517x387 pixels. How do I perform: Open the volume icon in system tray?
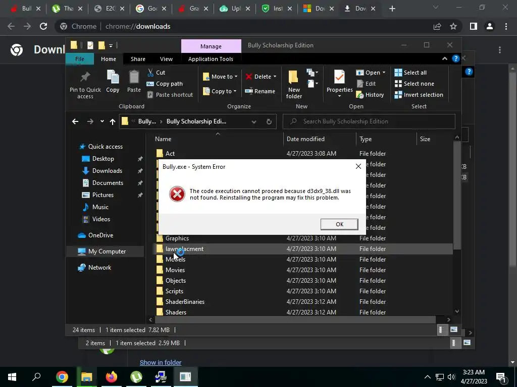451,377
